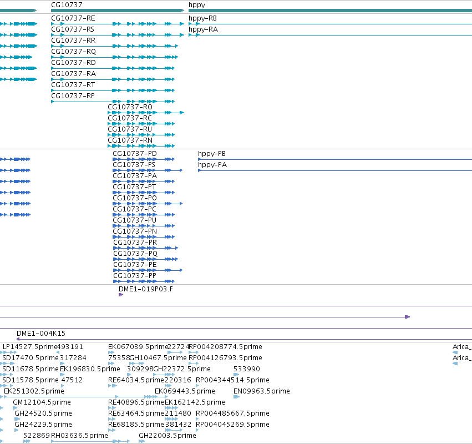Click EST label EK251302.5prime
This screenshot has width=472, height=444.
coord(34,391)
